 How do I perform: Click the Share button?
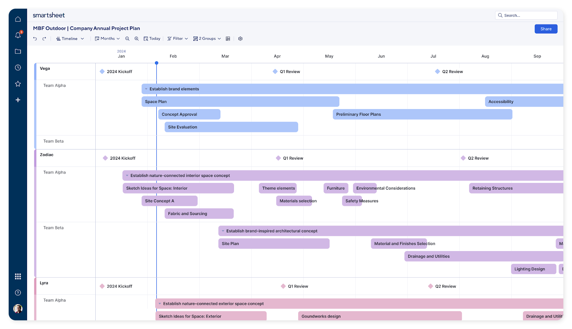coord(546,29)
